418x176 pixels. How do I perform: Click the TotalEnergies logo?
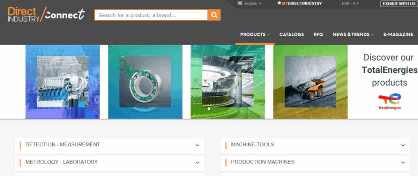coord(389,101)
